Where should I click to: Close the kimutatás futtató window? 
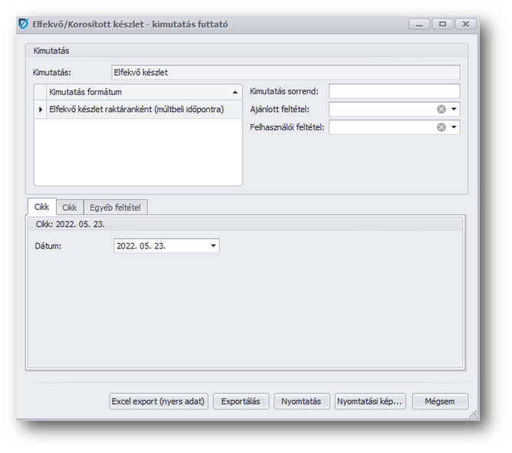(465, 25)
